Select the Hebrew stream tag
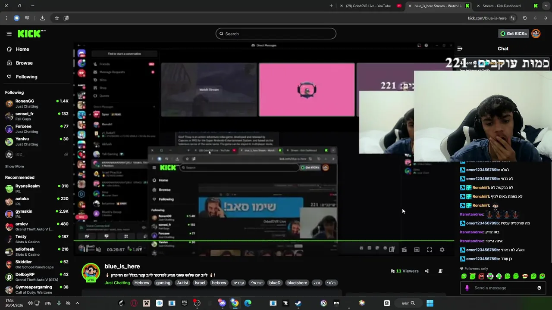Image resolution: width=552 pixels, height=310 pixels. coord(141,283)
